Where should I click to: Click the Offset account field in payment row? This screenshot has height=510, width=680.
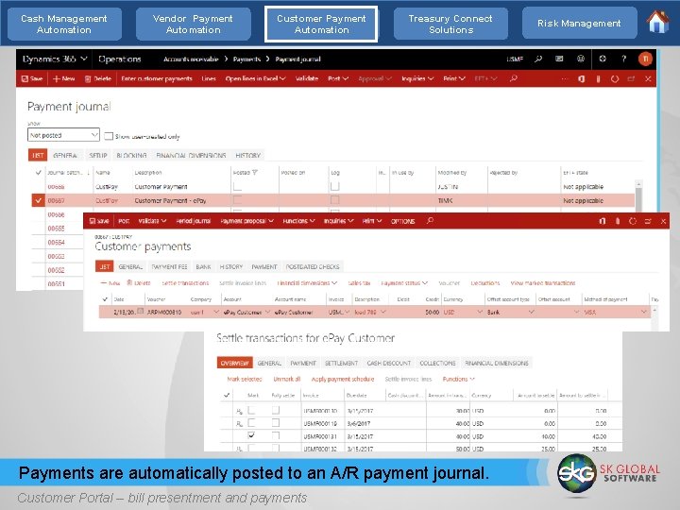coord(558,312)
